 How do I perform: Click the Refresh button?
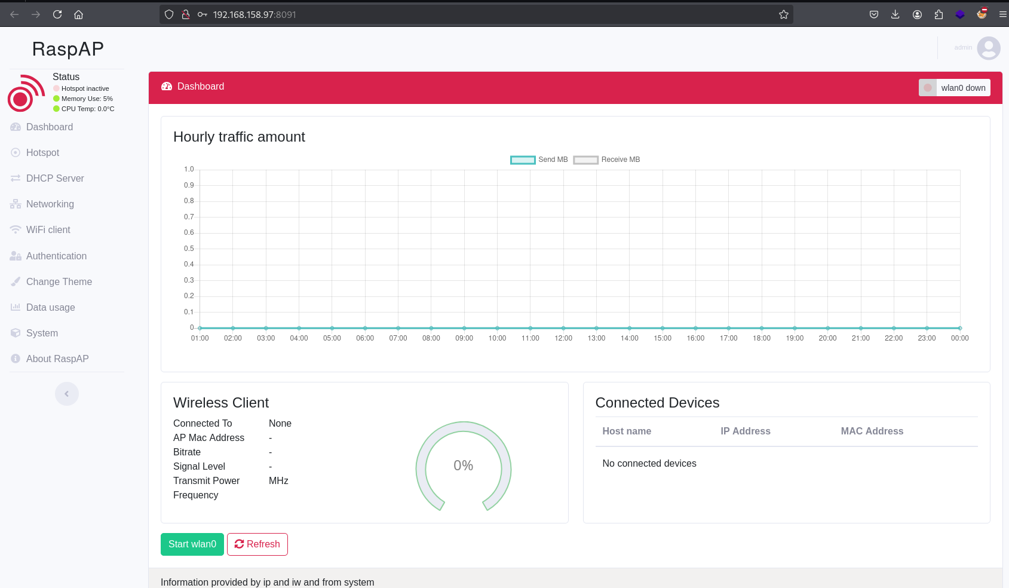tap(257, 544)
